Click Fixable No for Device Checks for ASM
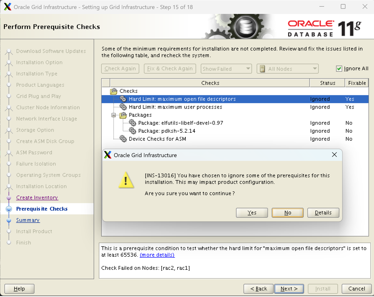Screen dimensions: 374x297 click(349, 139)
